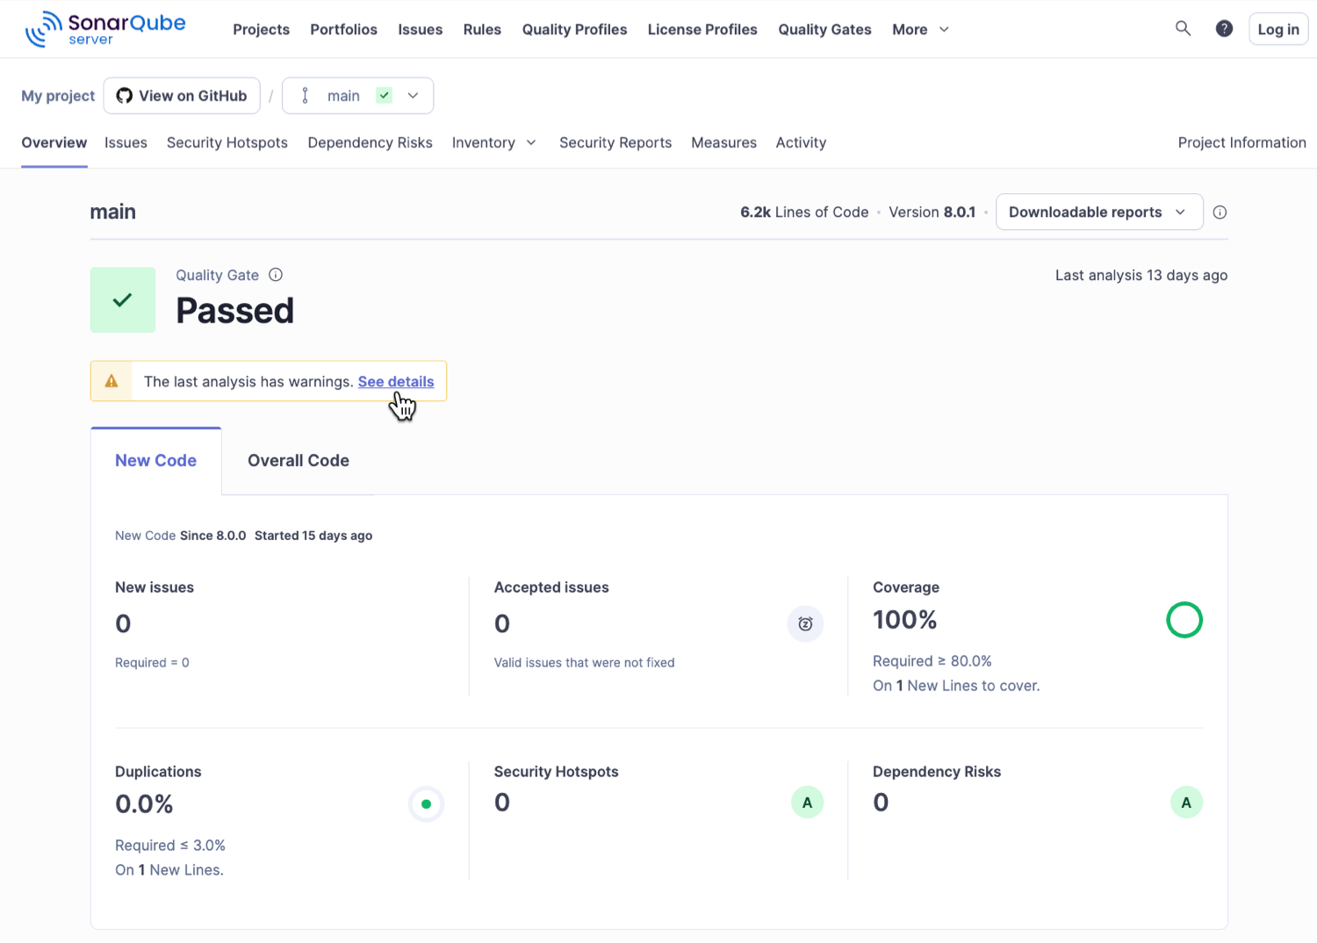Screen dimensions: 1317x943
Task: Open the Security Hotspots project tab
Action: coord(227,142)
